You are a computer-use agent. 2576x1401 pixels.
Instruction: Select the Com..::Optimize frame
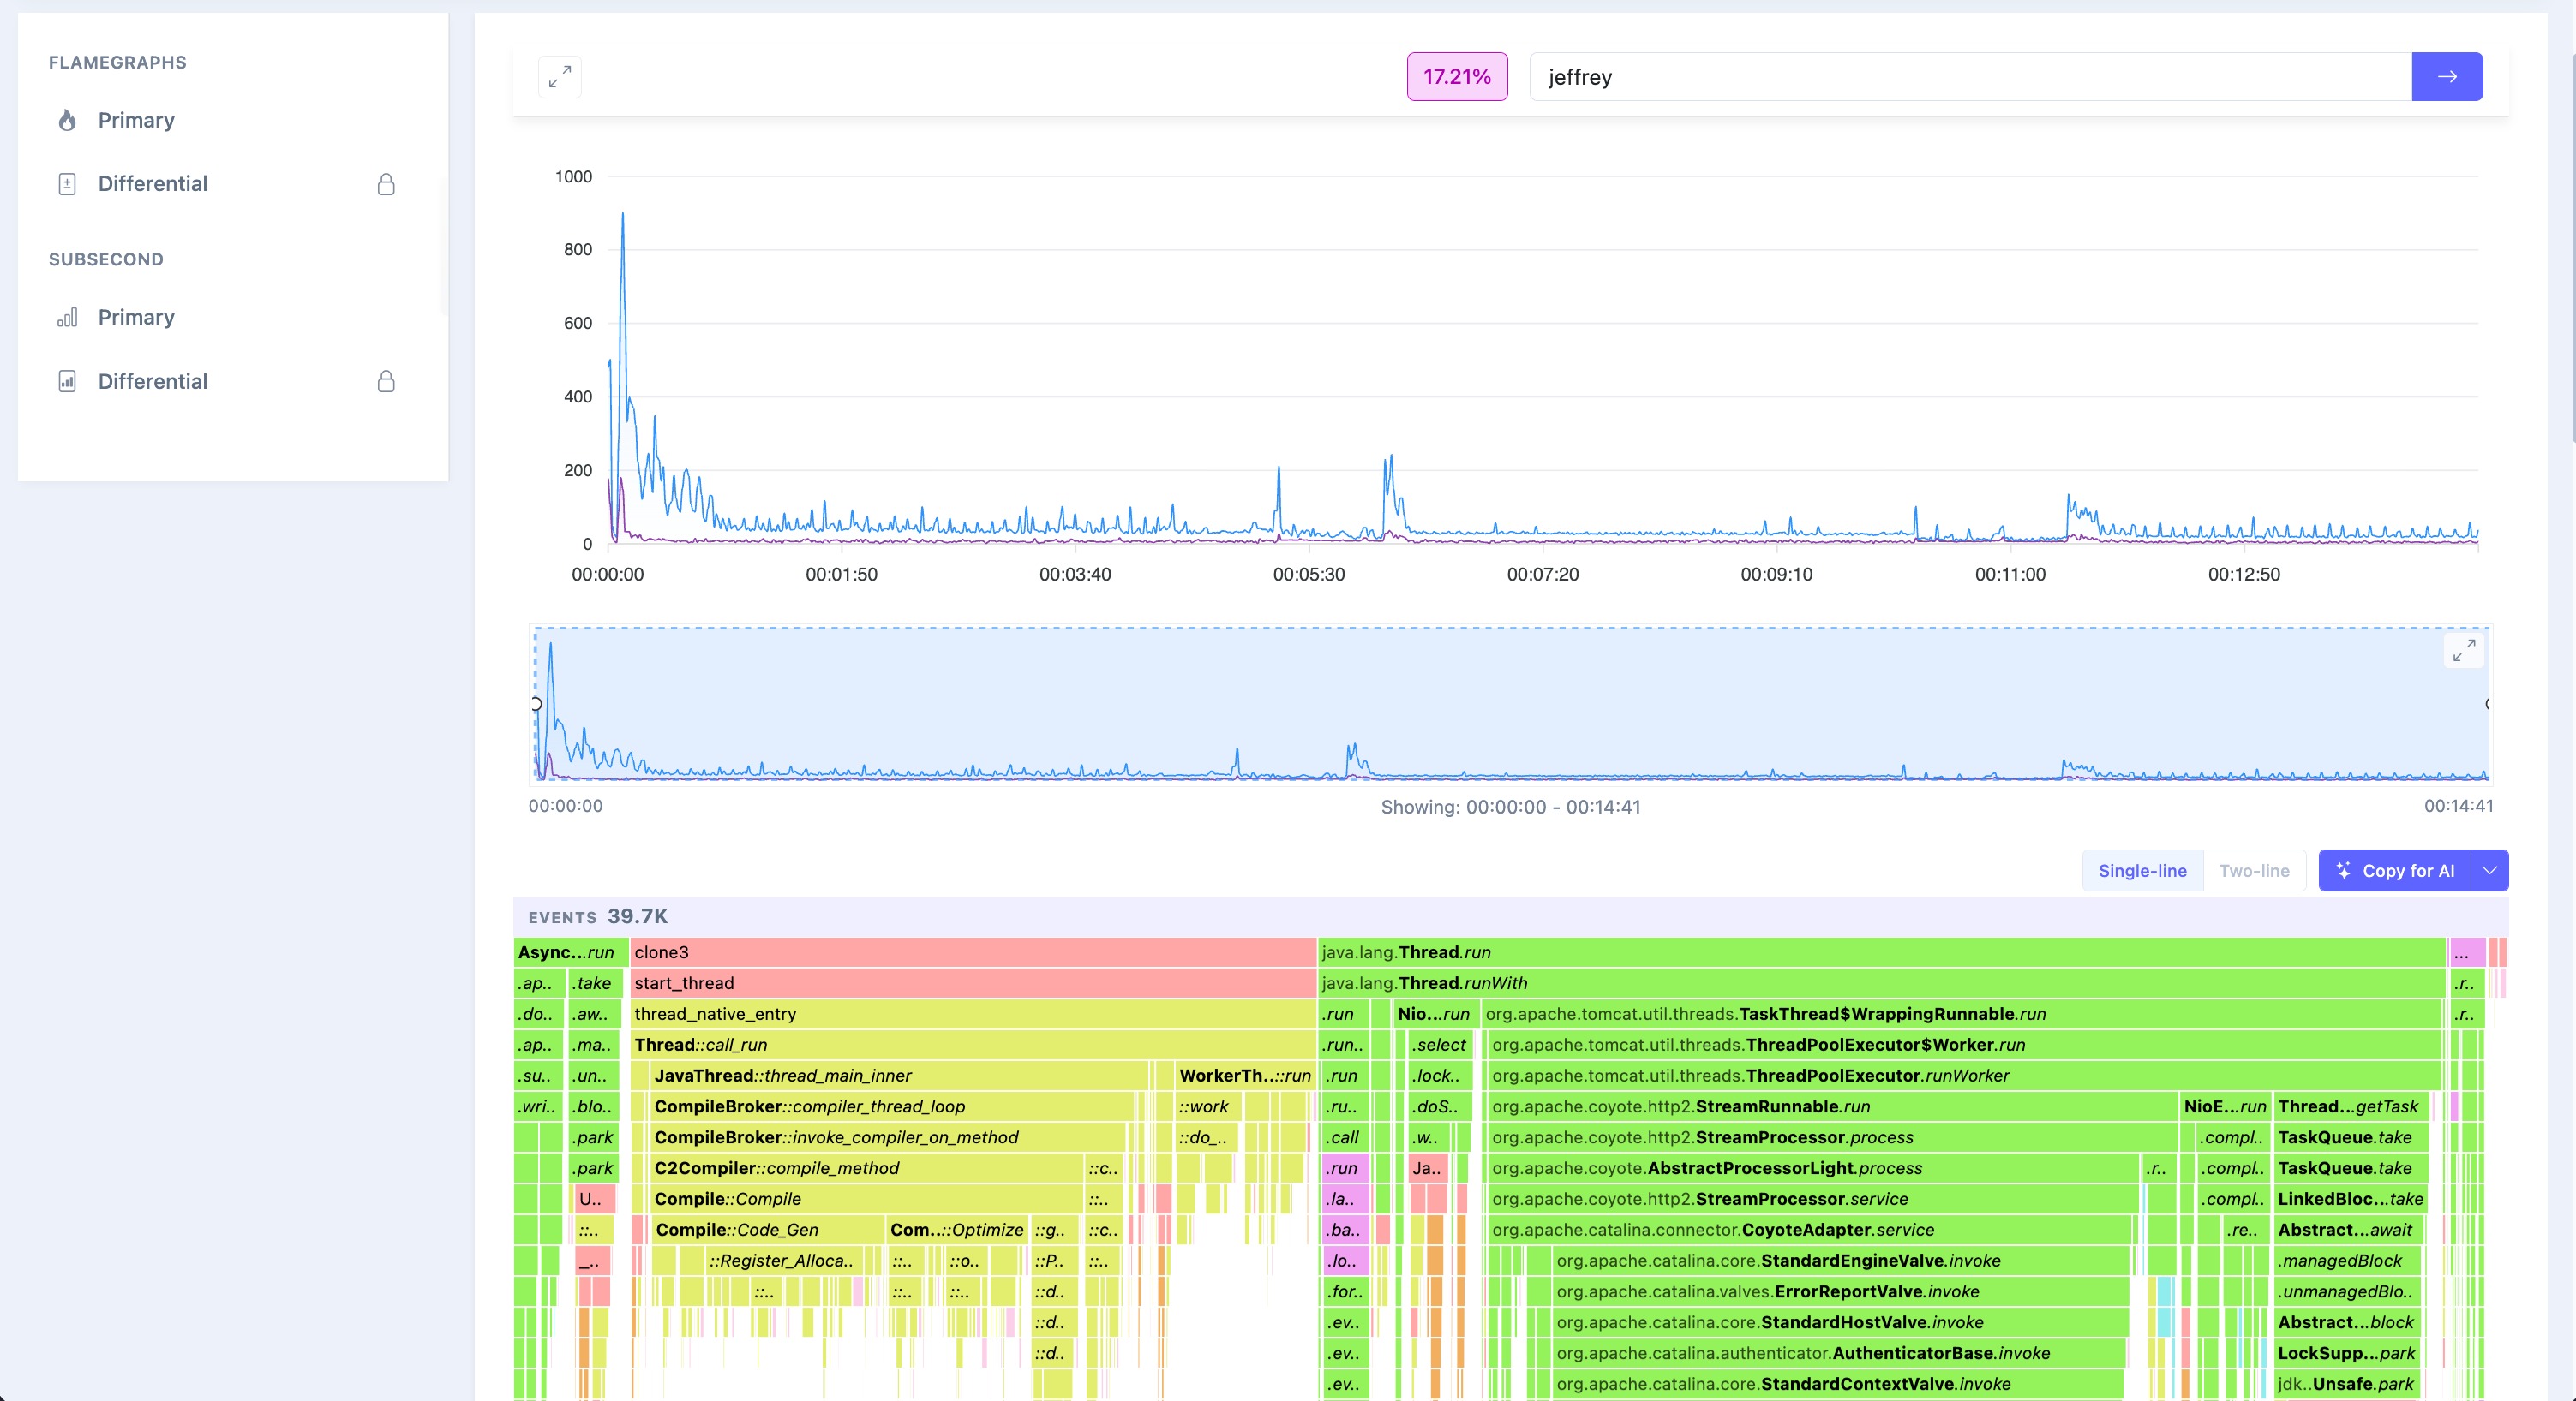(957, 1230)
